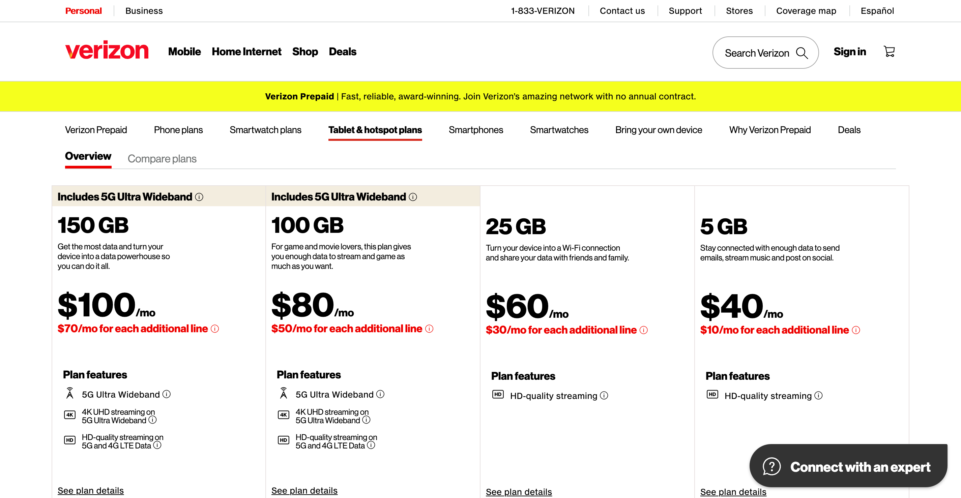Click the 5G Ultra Wideband info icon on 100GB plan
This screenshot has height=498, width=961.
pyautogui.click(x=381, y=395)
